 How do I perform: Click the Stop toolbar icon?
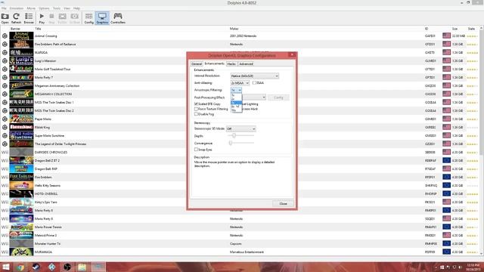[51, 18]
